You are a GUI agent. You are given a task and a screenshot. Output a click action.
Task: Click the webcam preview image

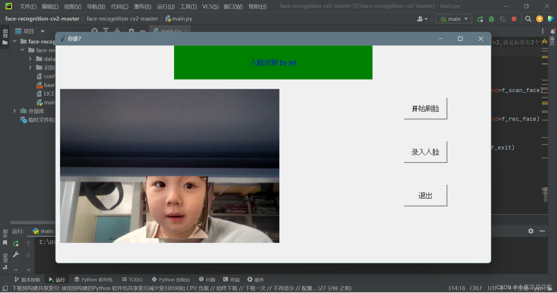170,166
